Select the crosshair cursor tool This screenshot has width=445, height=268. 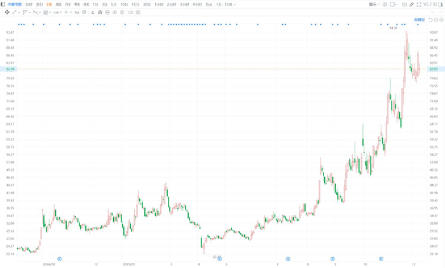point(7,12)
